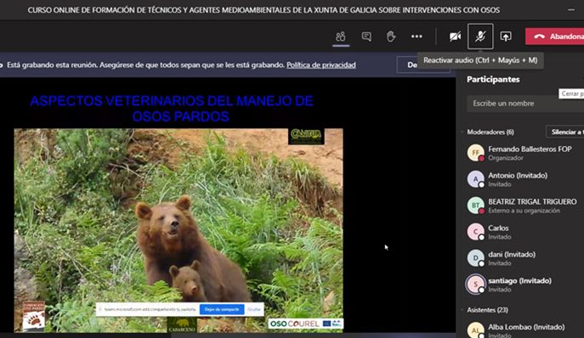Open the participants panel icon
Image resolution: width=584 pixels, height=338 pixels.
pyautogui.click(x=340, y=37)
